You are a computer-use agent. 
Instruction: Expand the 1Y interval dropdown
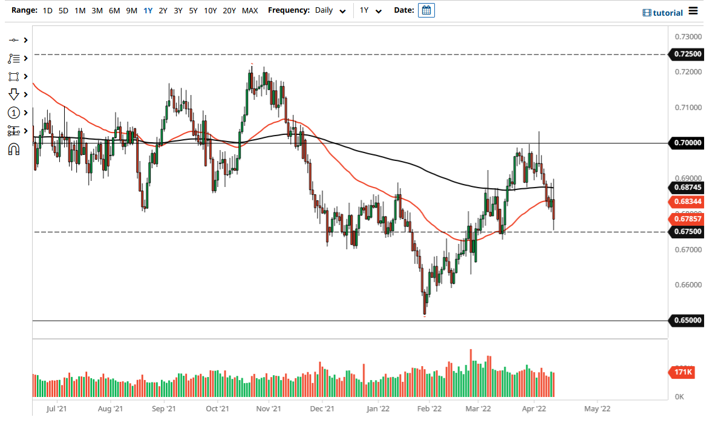click(x=379, y=11)
